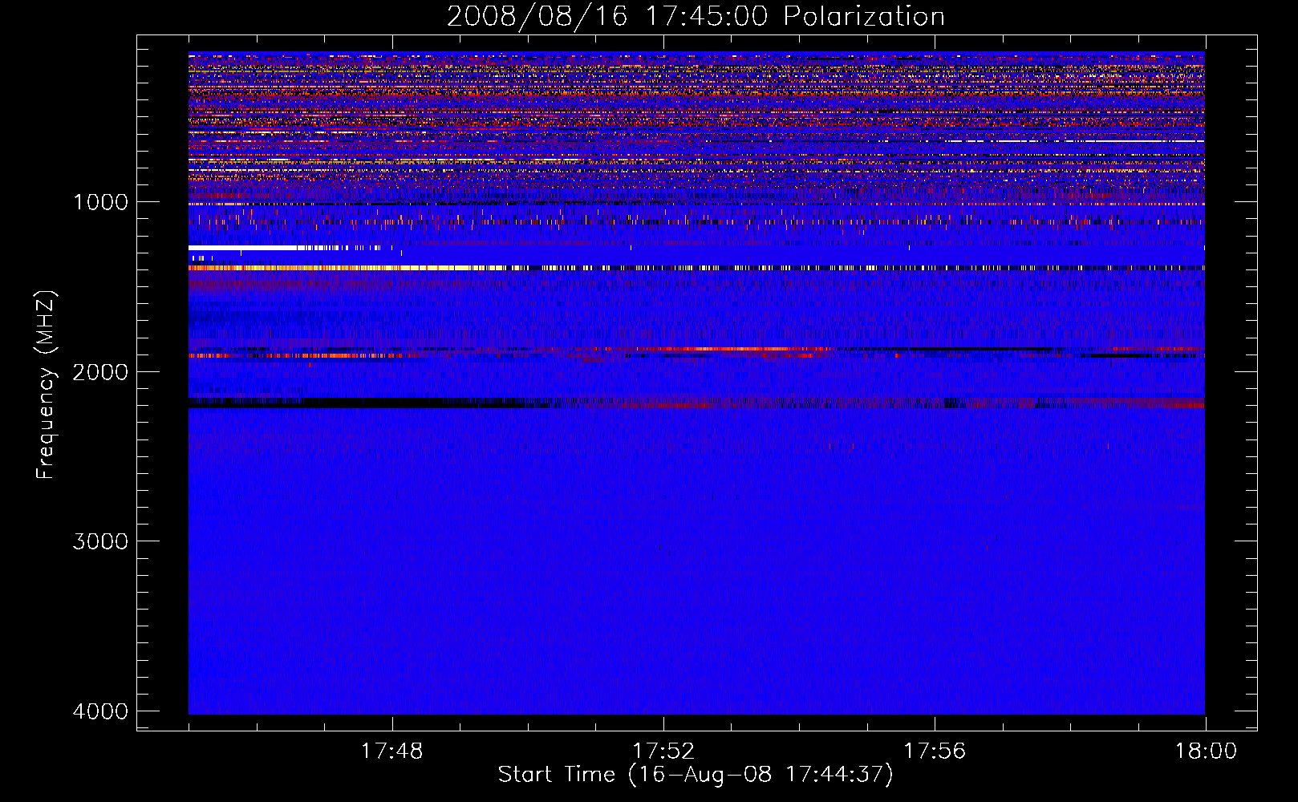Click the 2000 frequency tick label
The height and width of the screenshot is (802, 1298).
[x=101, y=372]
